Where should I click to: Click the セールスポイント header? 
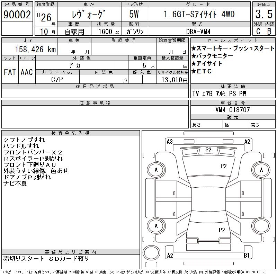click(233, 41)
